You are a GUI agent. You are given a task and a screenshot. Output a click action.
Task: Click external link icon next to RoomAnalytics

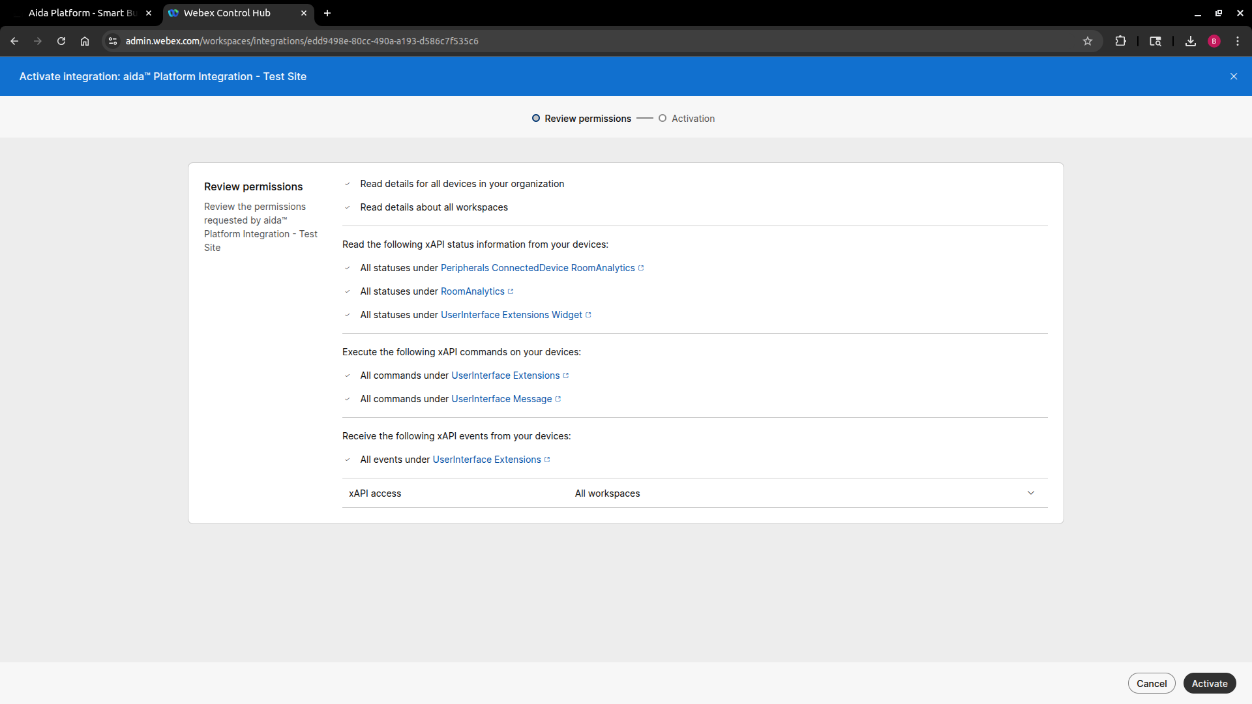(511, 291)
